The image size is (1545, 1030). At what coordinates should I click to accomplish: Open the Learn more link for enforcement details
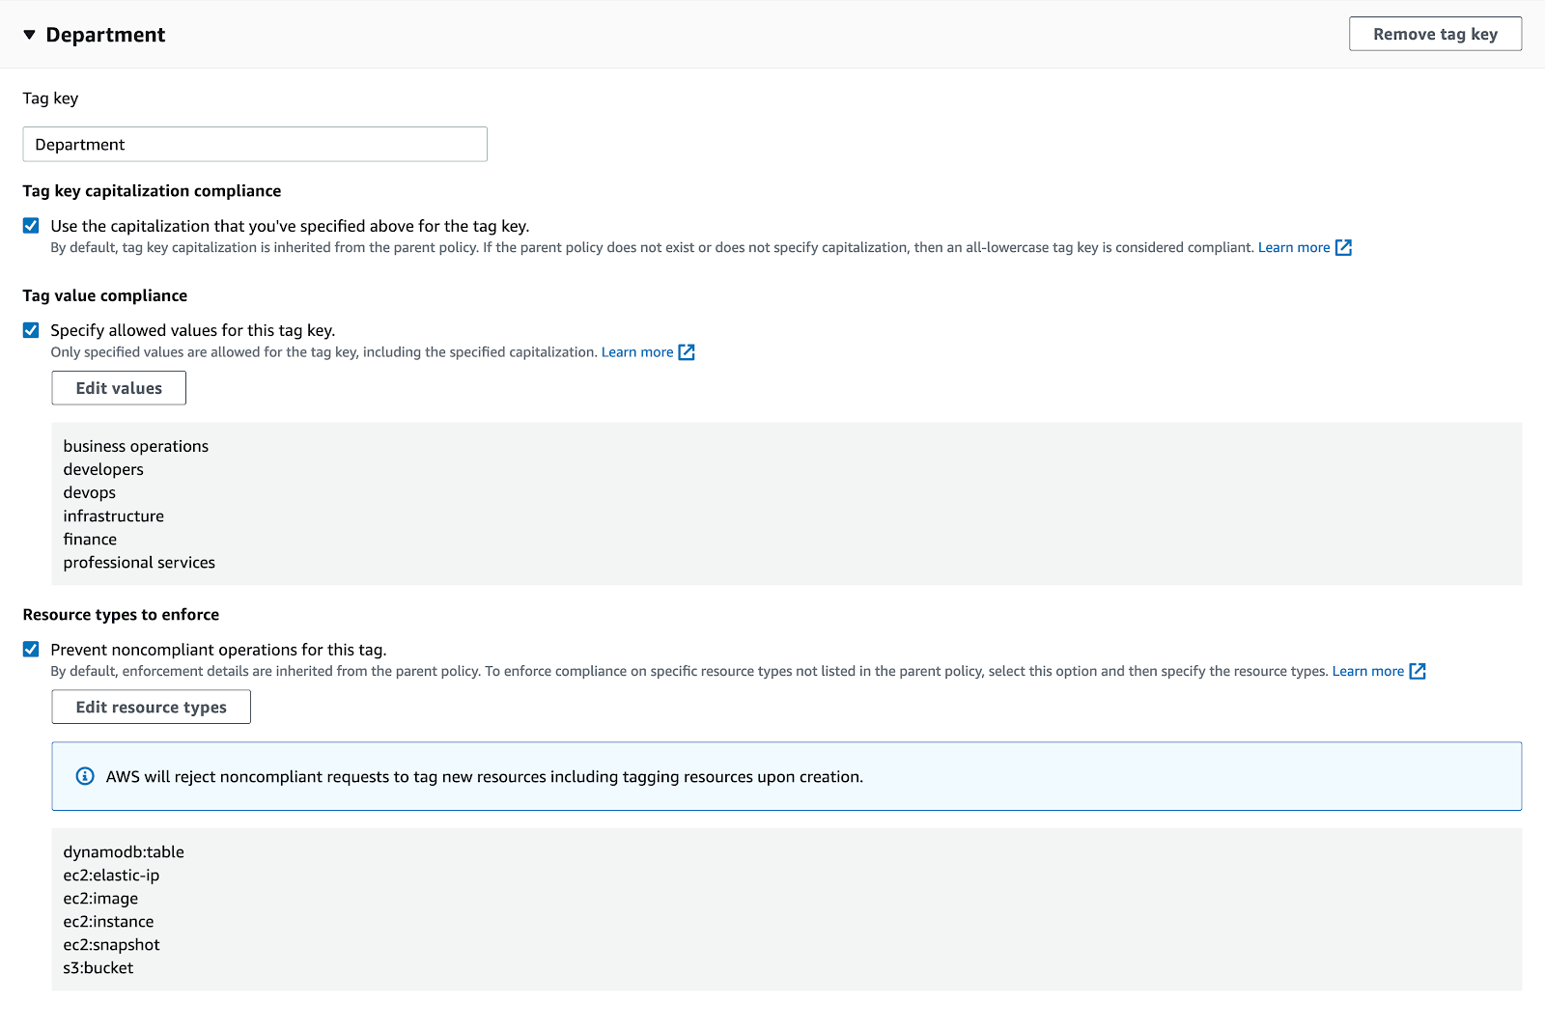(x=1367, y=672)
